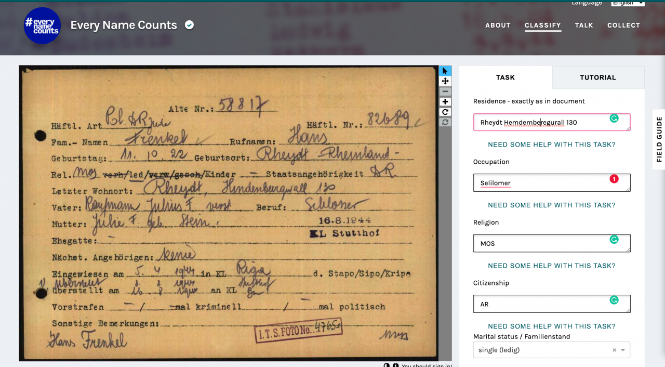Open the image info icon below document
665x367 pixels.
pos(396,365)
